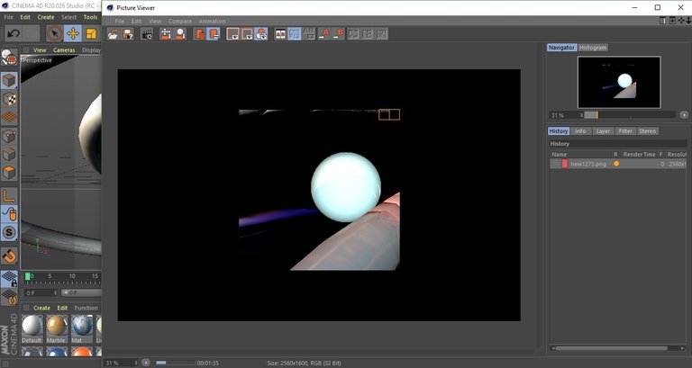The image size is (692, 368).
Task: Toggle the Viewport Solo S icon
Action: click(9, 233)
